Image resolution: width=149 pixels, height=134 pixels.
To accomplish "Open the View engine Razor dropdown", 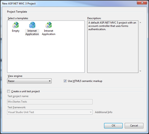I will [x=29, y=81].
